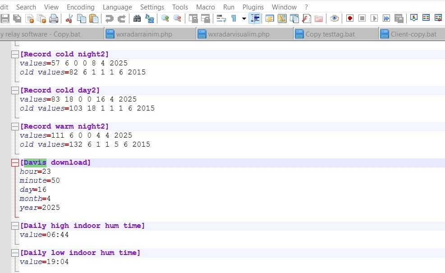
Task: Click the line year=2025
Action: coord(40,208)
